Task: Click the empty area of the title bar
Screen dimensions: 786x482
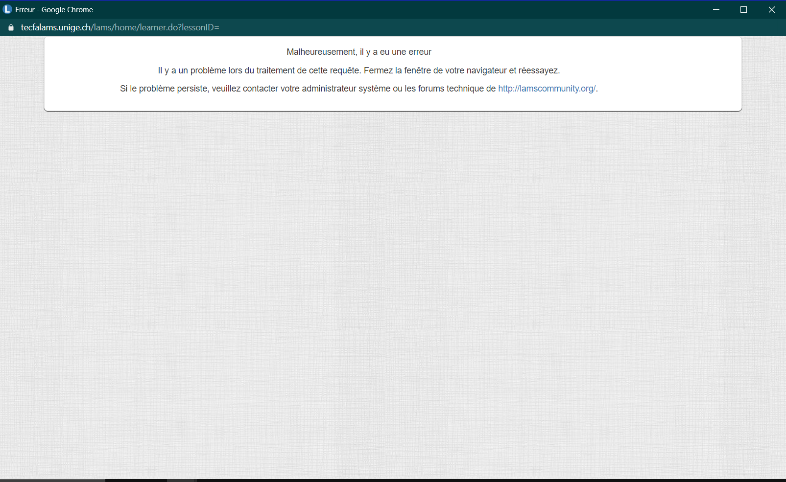Action: [392, 9]
